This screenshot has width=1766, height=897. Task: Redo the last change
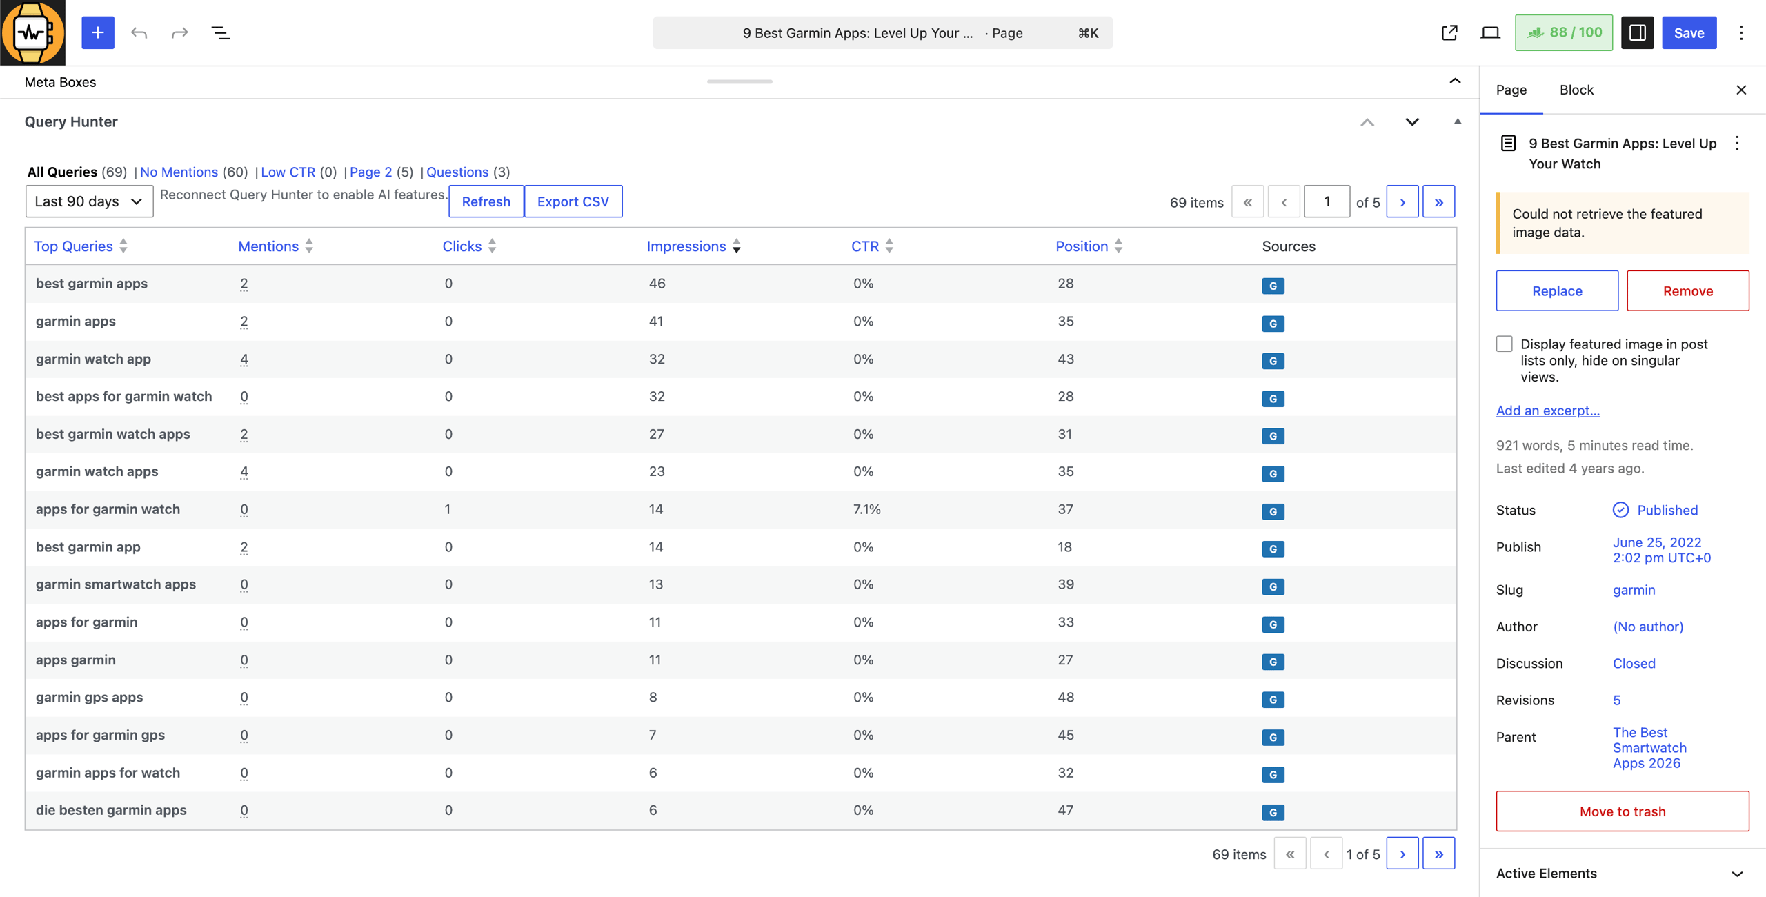tap(179, 32)
